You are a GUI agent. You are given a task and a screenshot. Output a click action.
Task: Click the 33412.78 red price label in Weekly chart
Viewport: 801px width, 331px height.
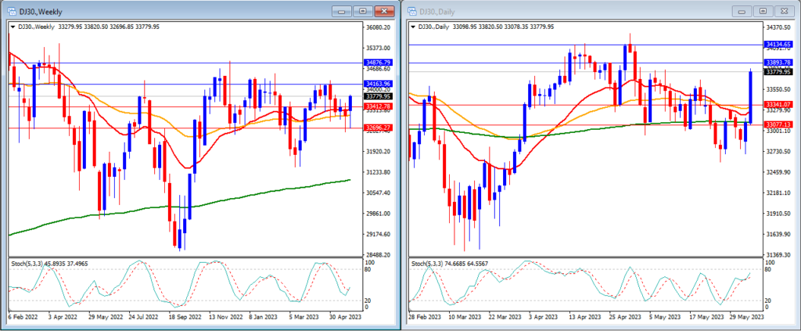pyautogui.click(x=378, y=106)
